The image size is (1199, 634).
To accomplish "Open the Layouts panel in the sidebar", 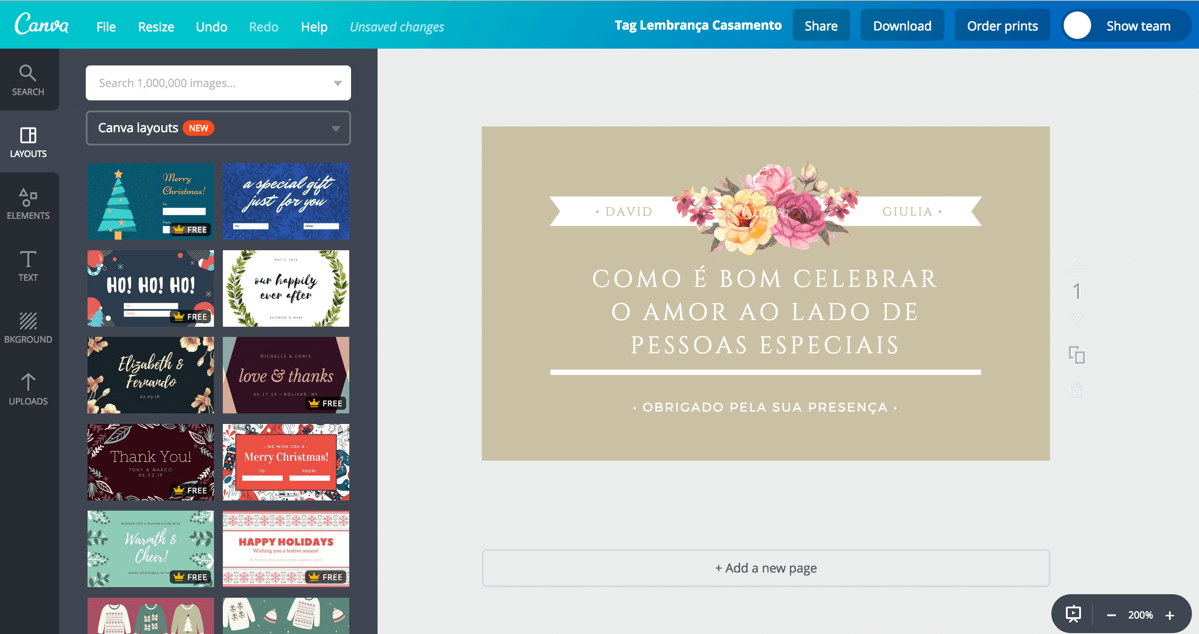I will (28, 142).
